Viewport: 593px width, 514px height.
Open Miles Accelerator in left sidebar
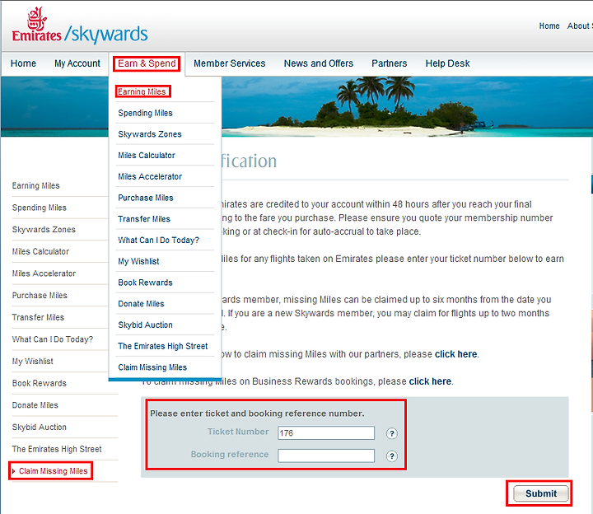point(44,273)
